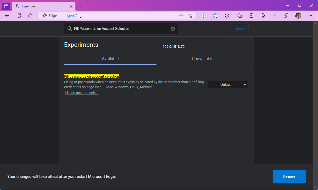Switch to the Available tab
This screenshot has width=318, height=190.
tap(110, 59)
